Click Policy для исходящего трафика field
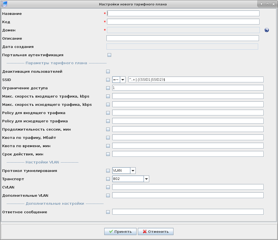The height and width of the screenshot is (240, 278). (188, 121)
